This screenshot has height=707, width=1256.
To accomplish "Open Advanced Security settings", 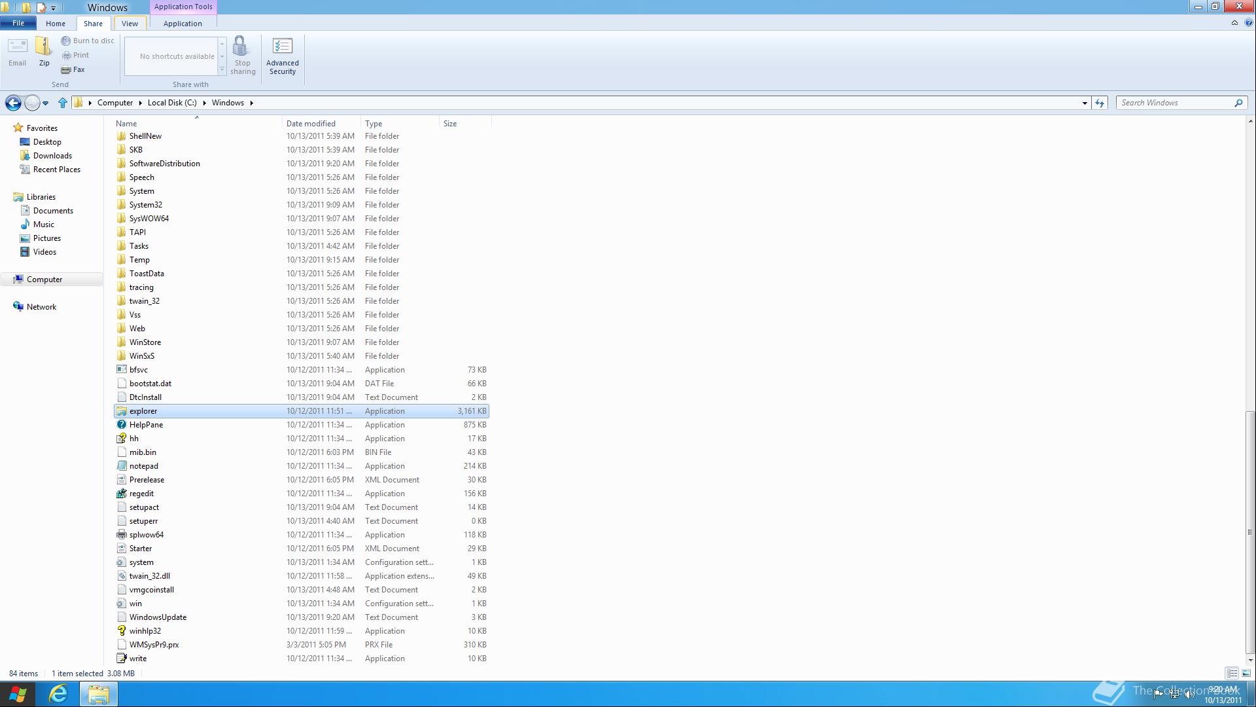I will coord(283,56).
